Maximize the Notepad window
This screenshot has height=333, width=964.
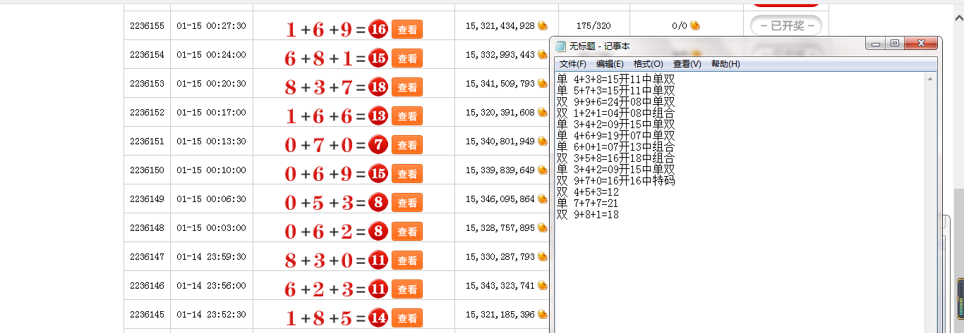click(895, 44)
